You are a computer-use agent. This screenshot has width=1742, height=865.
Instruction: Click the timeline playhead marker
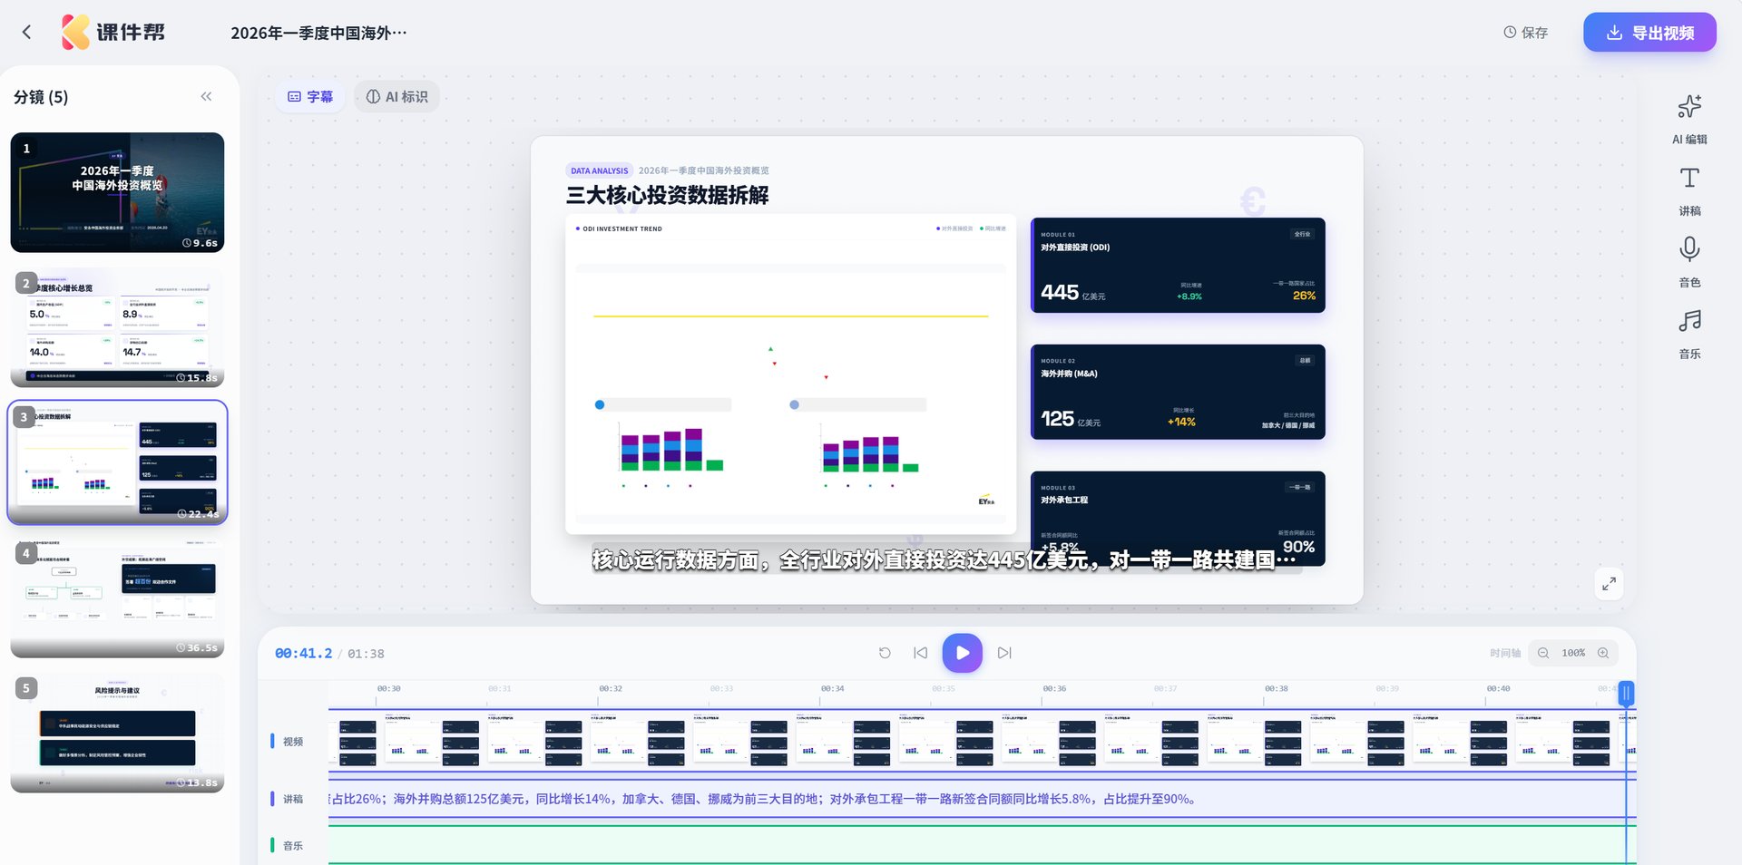pyautogui.click(x=1626, y=694)
